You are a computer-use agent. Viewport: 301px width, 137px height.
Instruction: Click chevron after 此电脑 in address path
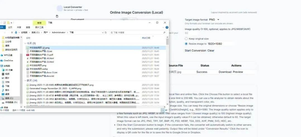pos(30,33)
